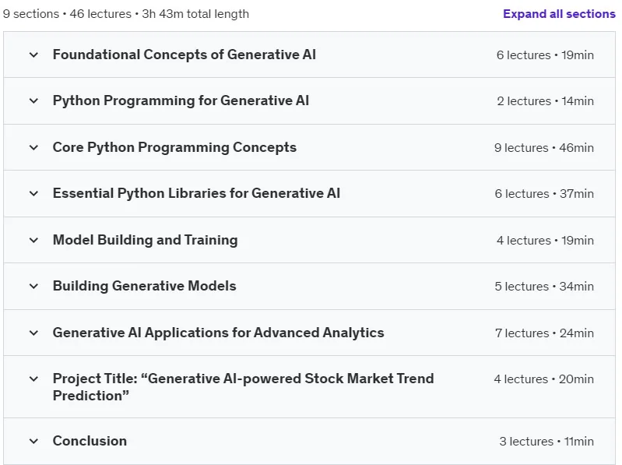This screenshot has width=622, height=465.
Task: Select Essential Python Libraries for Generative AI
Action: 196,193
